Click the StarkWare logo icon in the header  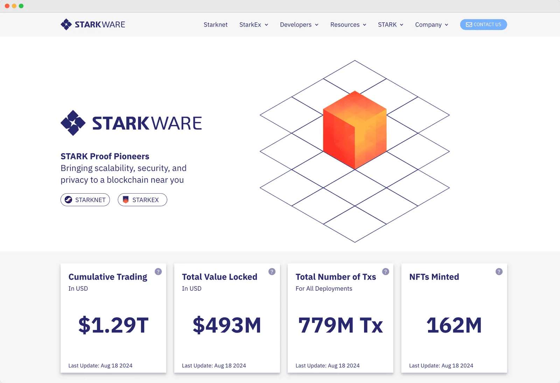pyautogui.click(x=66, y=24)
